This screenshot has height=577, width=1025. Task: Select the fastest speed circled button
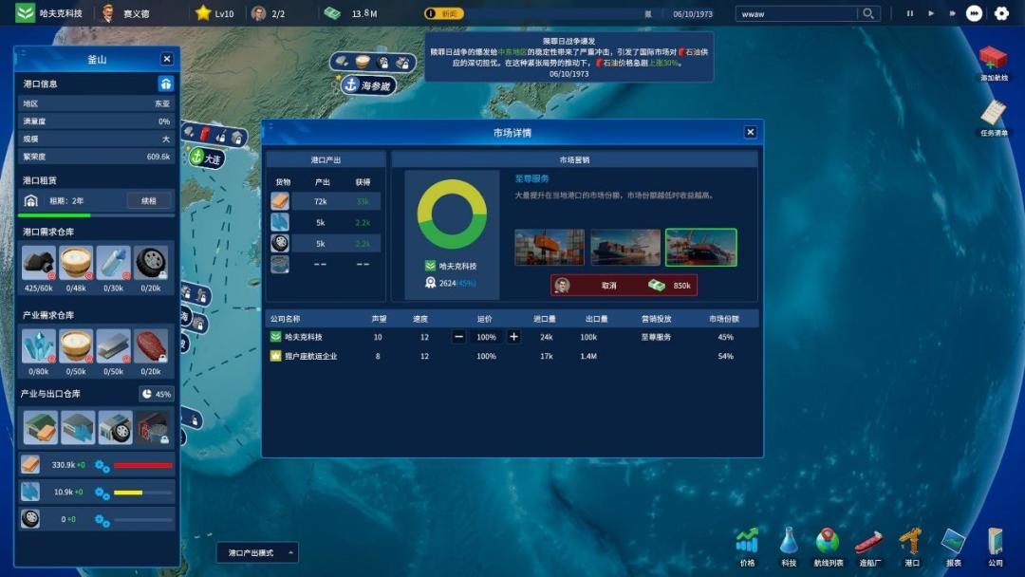click(x=974, y=13)
